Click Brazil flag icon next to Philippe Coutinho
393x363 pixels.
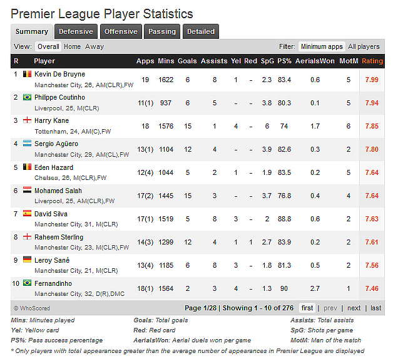(x=27, y=97)
